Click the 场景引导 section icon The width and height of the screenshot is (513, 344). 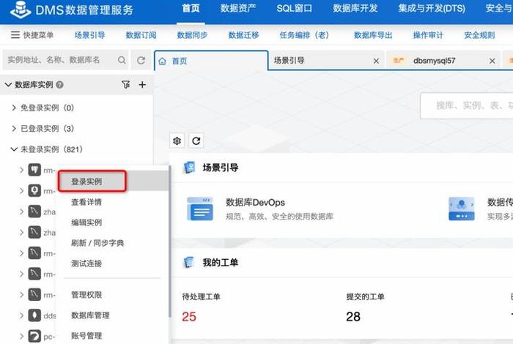[189, 168]
